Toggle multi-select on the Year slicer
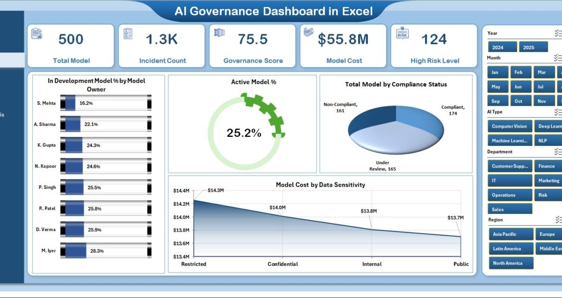 [558, 33]
